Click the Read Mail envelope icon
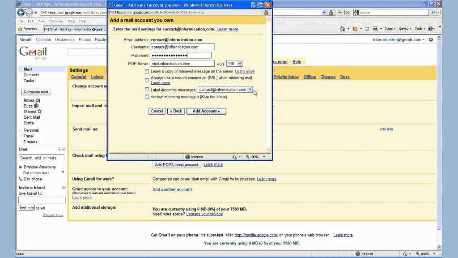458x258 pixels. [367, 29]
